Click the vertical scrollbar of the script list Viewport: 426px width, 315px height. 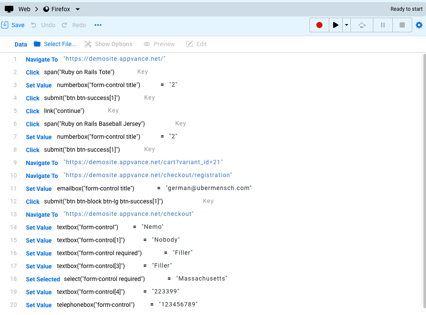tap(424, 182)
